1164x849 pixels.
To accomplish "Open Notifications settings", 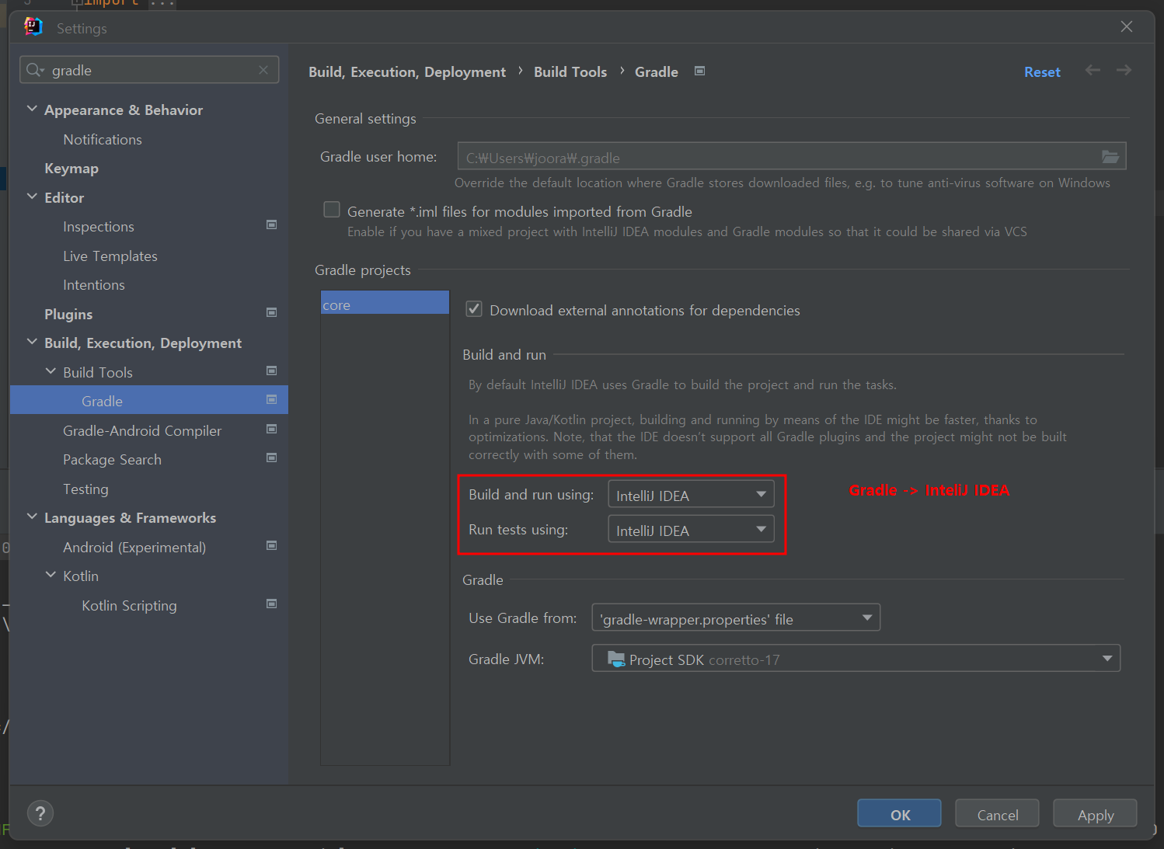I will 103,140.
